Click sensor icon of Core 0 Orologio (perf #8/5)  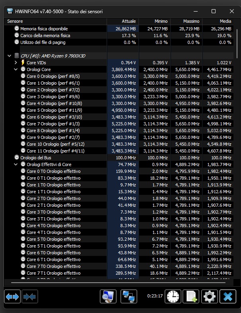(x=23, y=76)
